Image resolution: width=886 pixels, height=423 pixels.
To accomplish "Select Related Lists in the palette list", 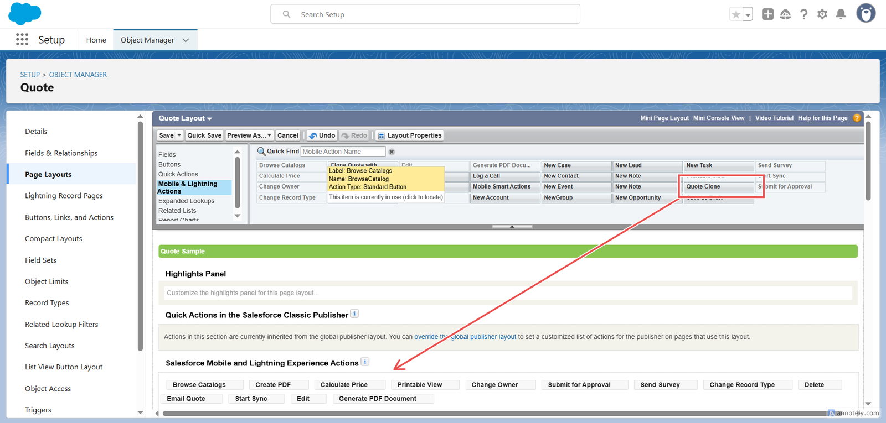I will (177, 211).
